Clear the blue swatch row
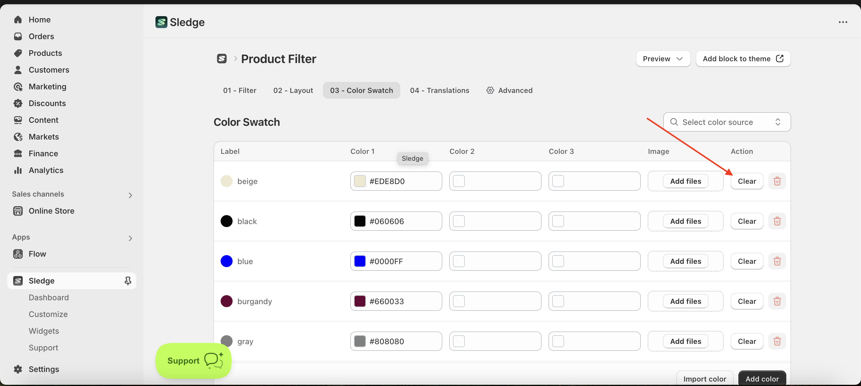Screen dimensions: 861x386 click(x=747, y=261)
